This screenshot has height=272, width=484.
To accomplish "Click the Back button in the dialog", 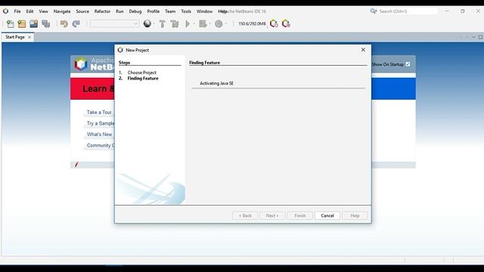I will click(245, 215).
